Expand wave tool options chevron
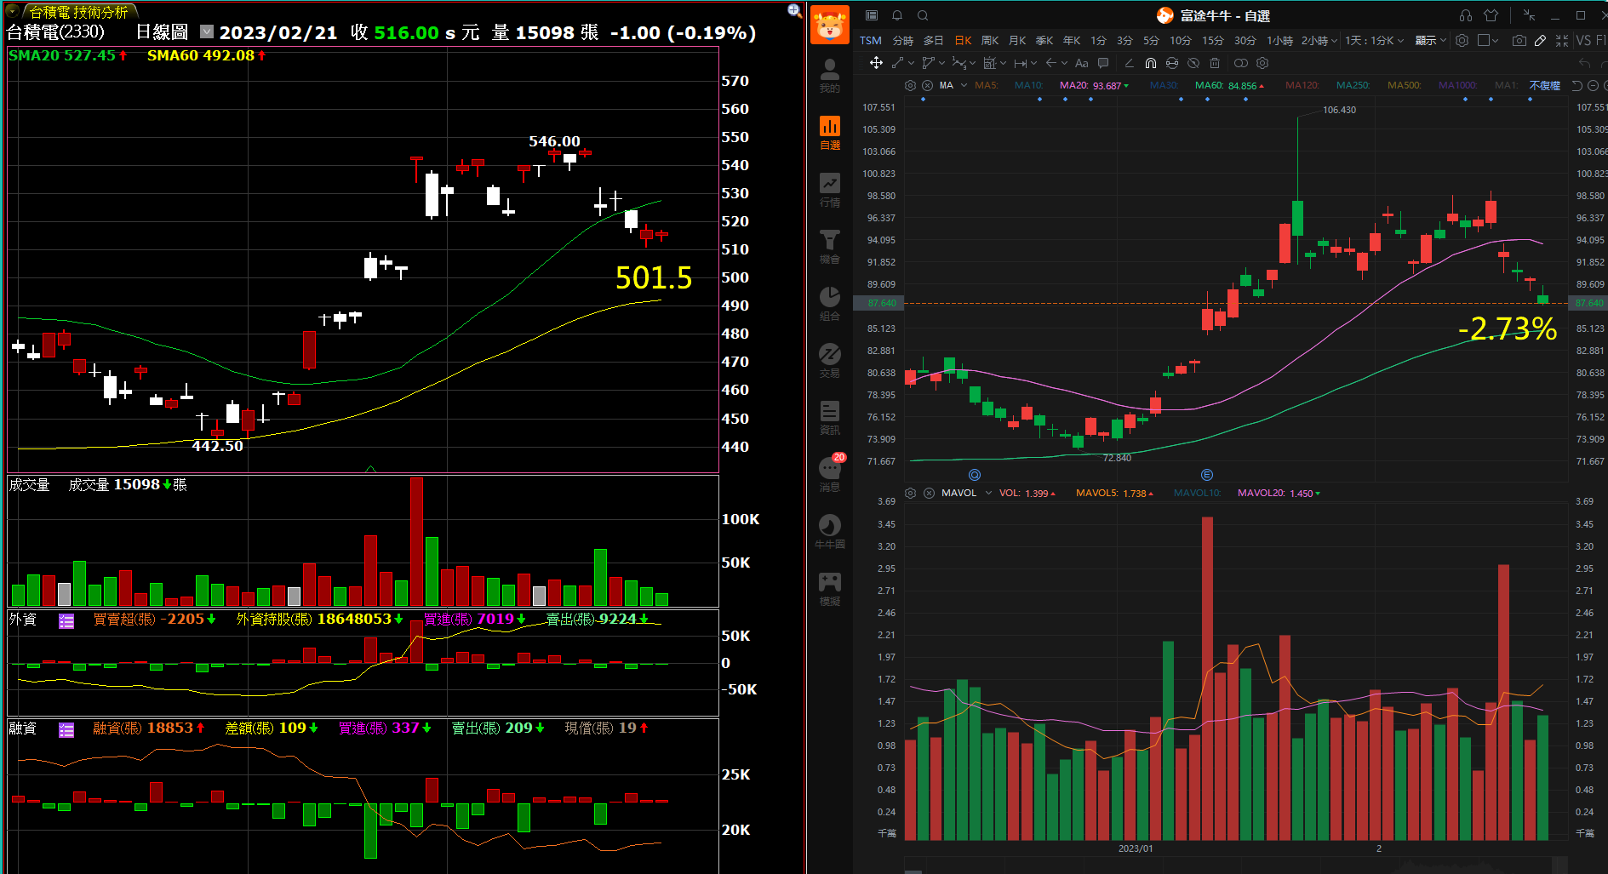 972,63
